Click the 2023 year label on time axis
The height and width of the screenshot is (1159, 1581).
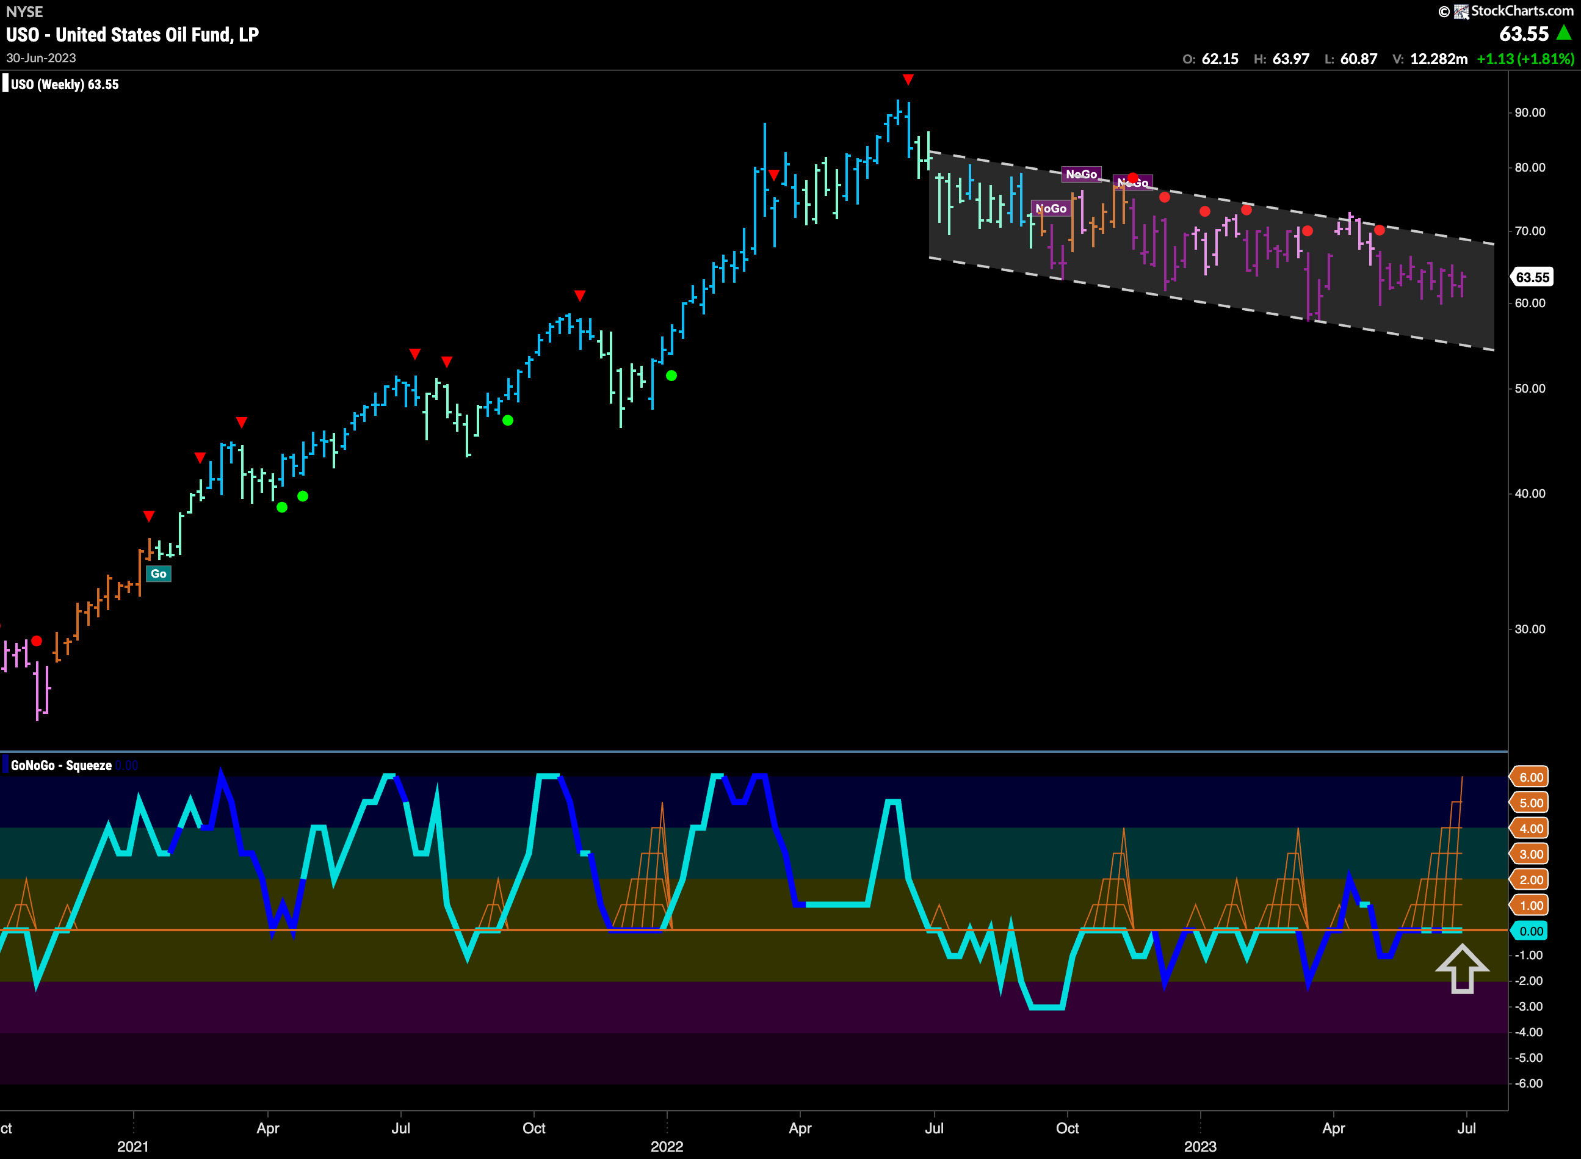[1200, 1146]
